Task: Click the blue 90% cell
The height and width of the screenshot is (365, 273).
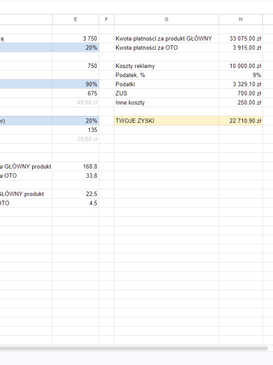Action: pos(76,84)
